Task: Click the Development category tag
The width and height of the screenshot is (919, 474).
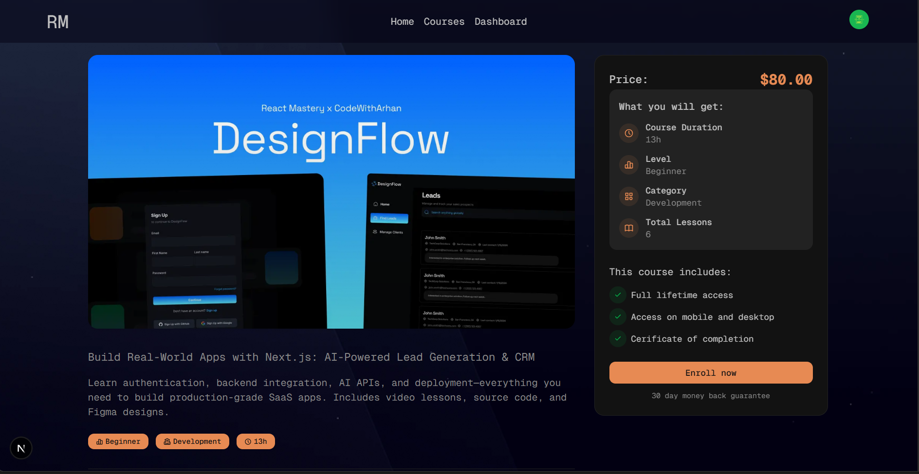Action: pyautogui.click(x=192, y=441)
